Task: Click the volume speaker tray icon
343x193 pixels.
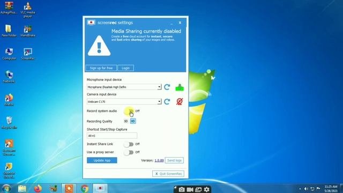Action: 306,189
